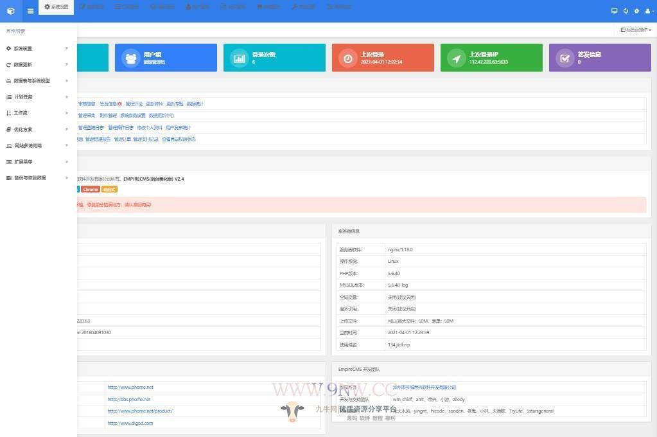Image resolution: width=657 pixels, height=437 pixels.
Task: Open the http://www.digod.com link
Action: [x=130, y=424]
